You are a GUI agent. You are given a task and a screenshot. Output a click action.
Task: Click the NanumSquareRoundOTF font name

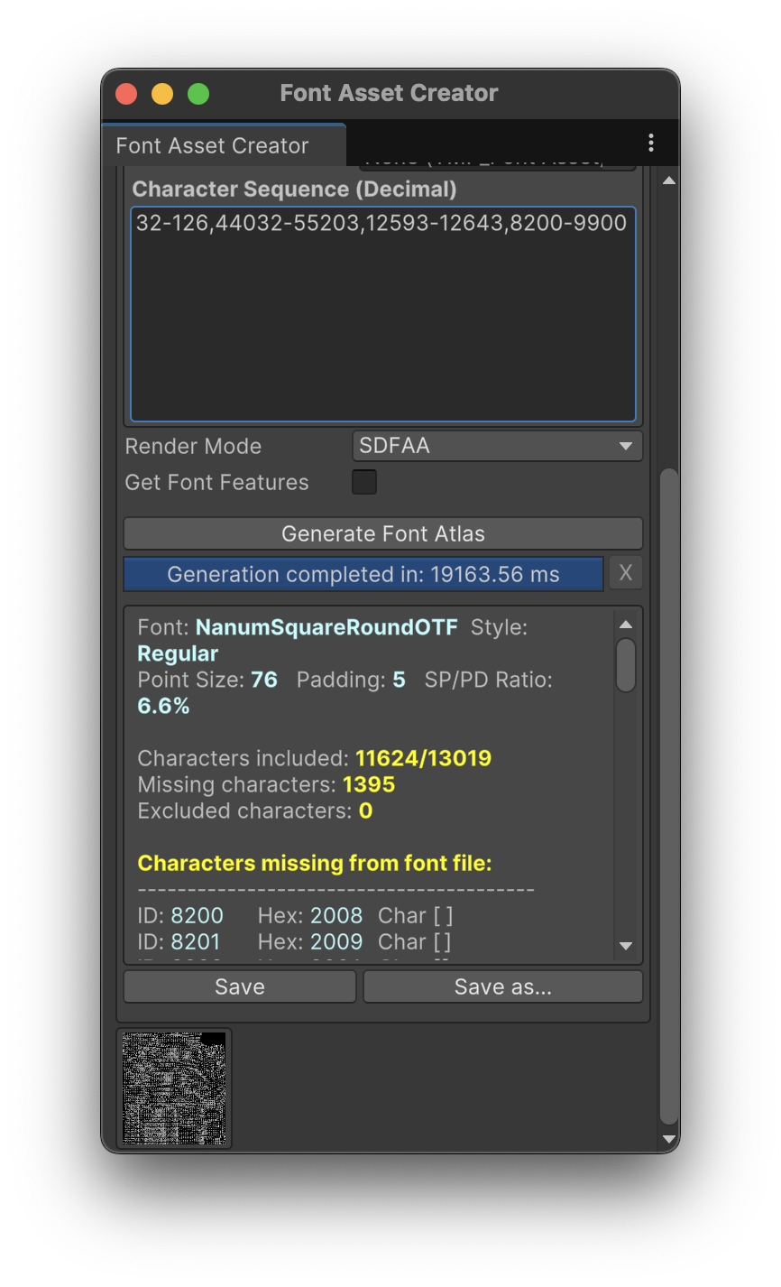(x=326, y=626)
